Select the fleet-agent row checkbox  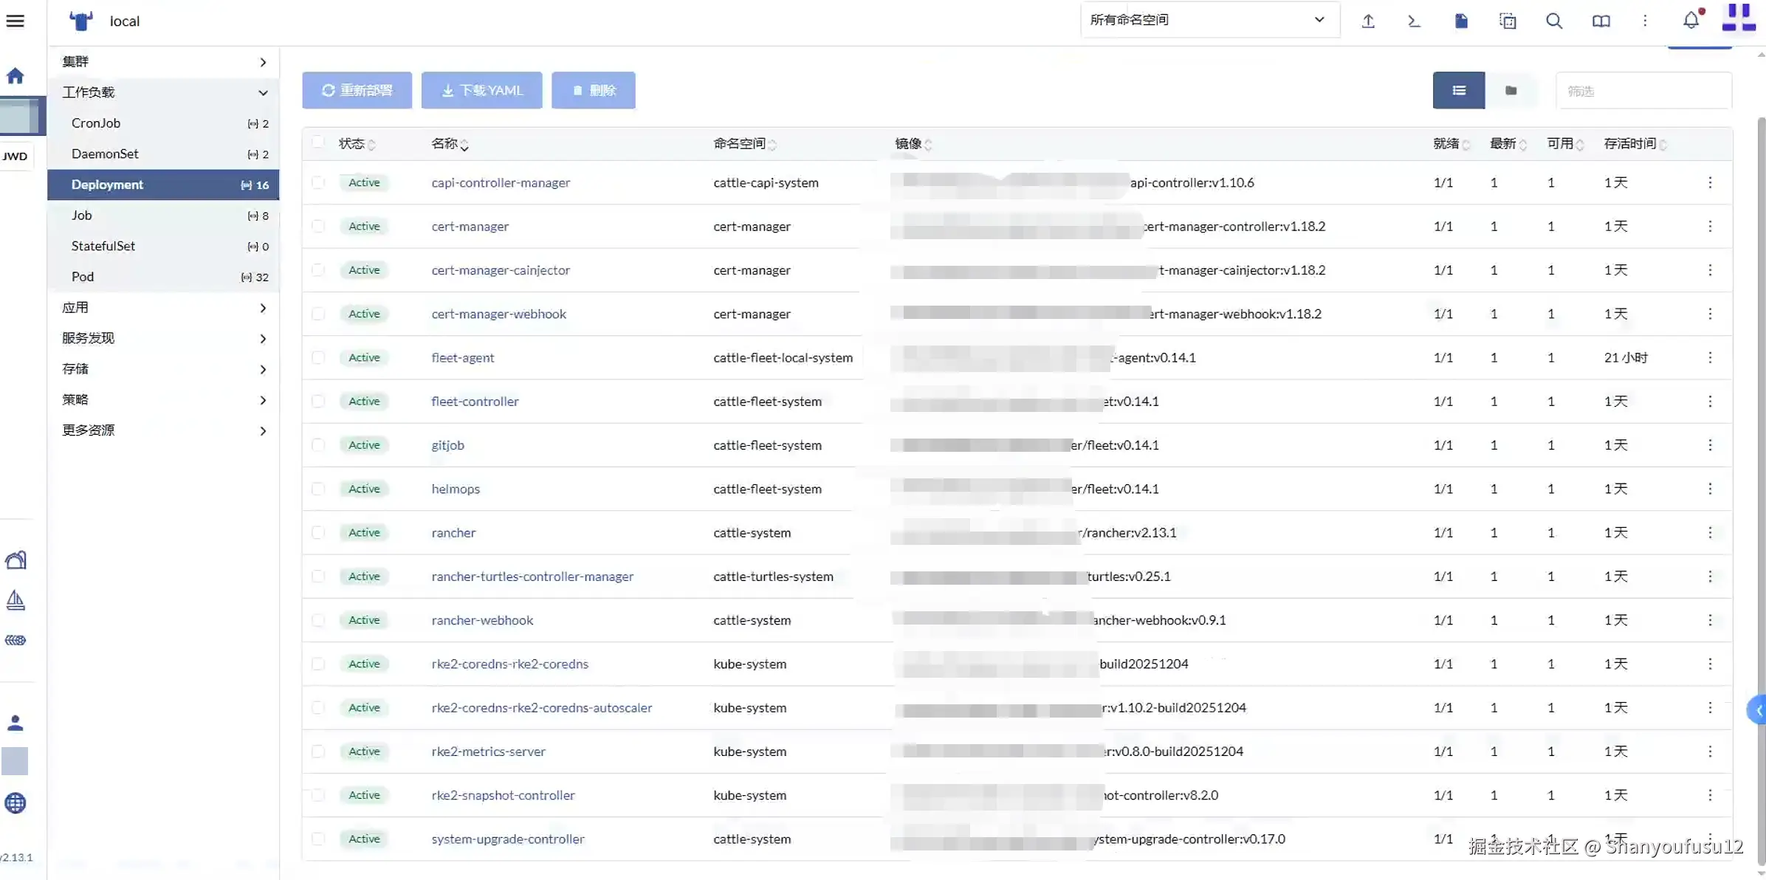click(x=318, y=357)
